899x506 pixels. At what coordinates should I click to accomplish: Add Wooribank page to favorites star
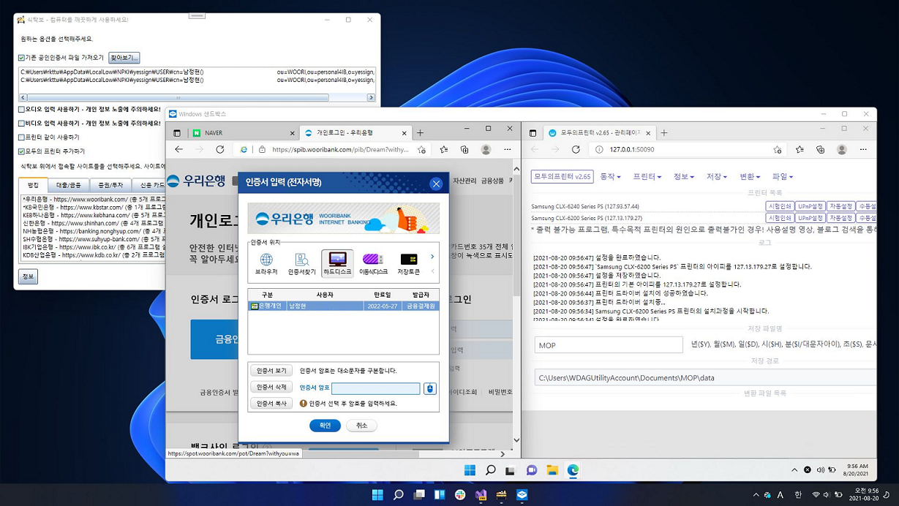click(421, 149)
